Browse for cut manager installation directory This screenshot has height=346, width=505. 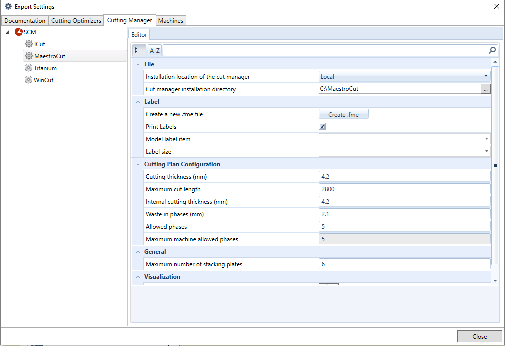click(x=485, y=89)
